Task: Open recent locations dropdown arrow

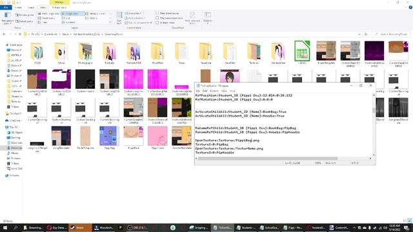Action: click(15, 34)
